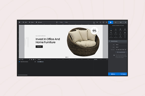Save the slider module
Viewport: 145px width, 96px height.
(113, 74)
